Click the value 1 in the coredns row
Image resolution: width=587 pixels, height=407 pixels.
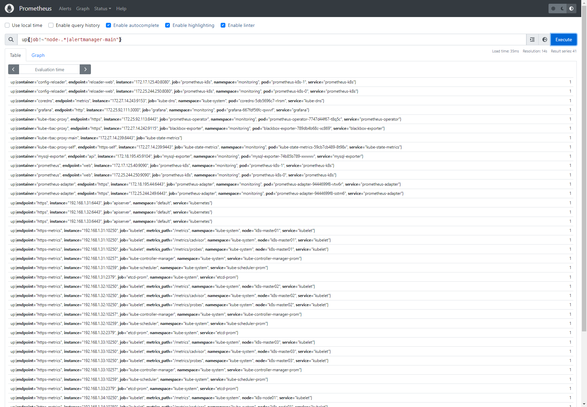[570, 101]
